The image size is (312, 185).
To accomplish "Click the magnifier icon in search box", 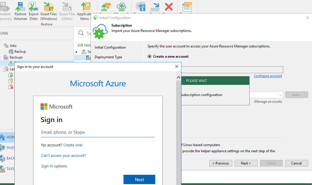I will 81,33.
